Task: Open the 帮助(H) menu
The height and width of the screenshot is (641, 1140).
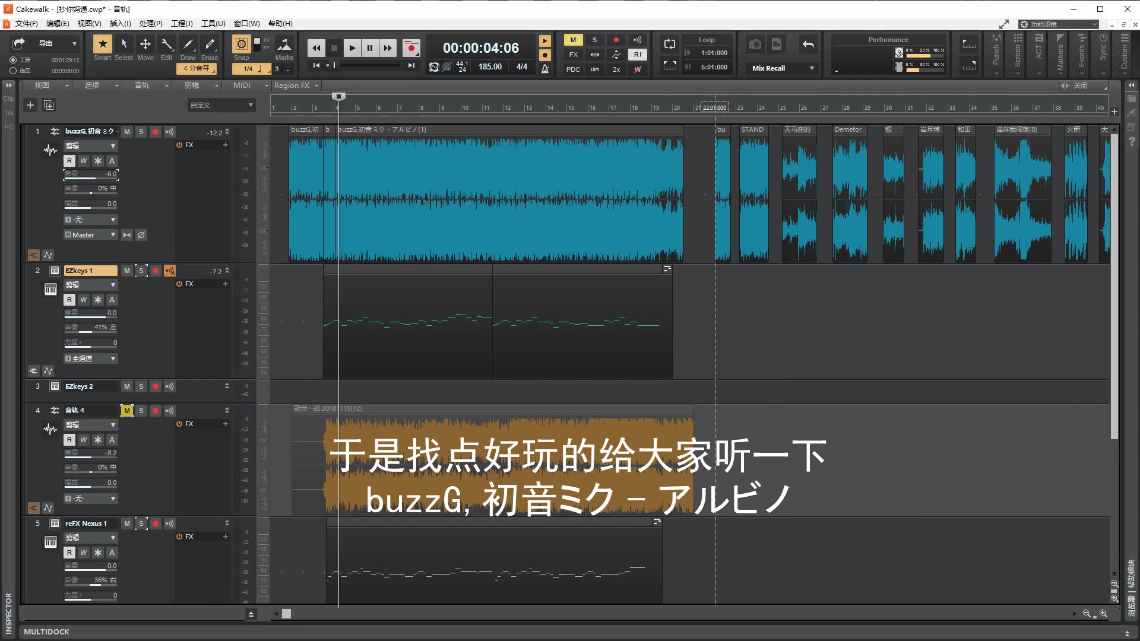Action: point(280,24)
